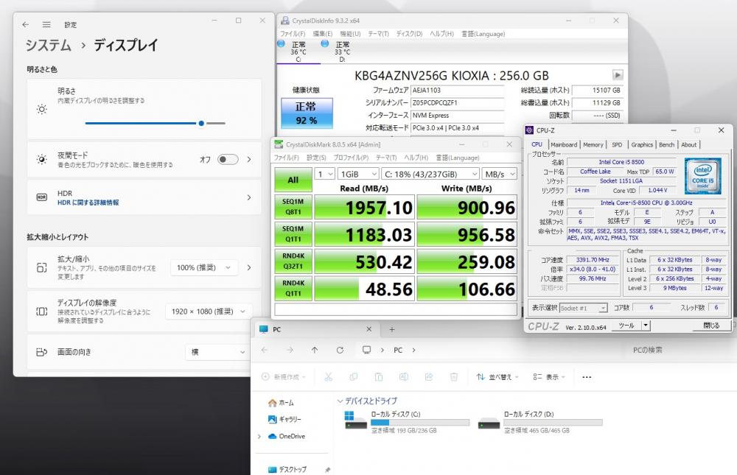Open HDR settings chevron
This screenshot has height=475, width=737.
tap(249, 197)
